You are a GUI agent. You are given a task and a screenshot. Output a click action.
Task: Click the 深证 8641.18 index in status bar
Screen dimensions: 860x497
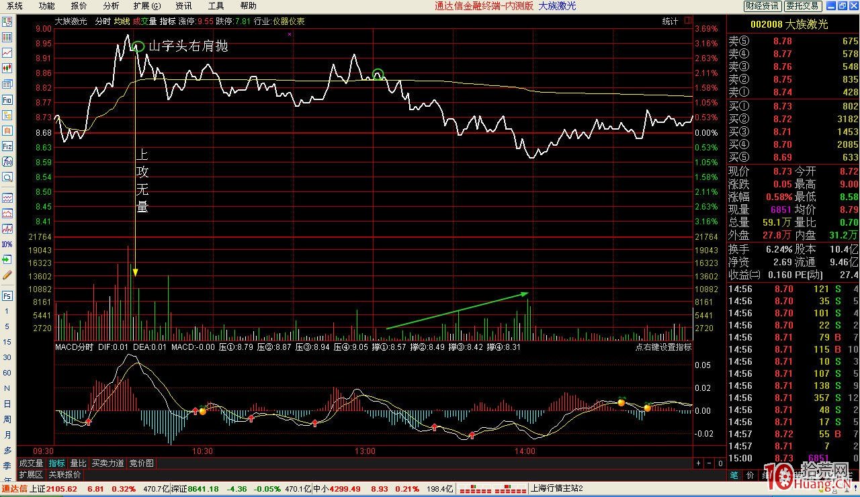coord(195,489)
